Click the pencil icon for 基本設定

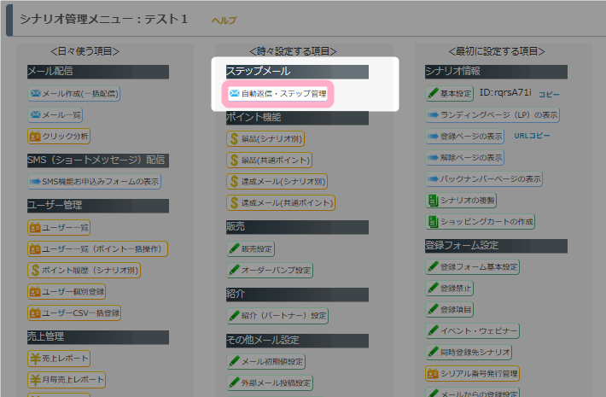pyautogui.click(x=433, y=93)
